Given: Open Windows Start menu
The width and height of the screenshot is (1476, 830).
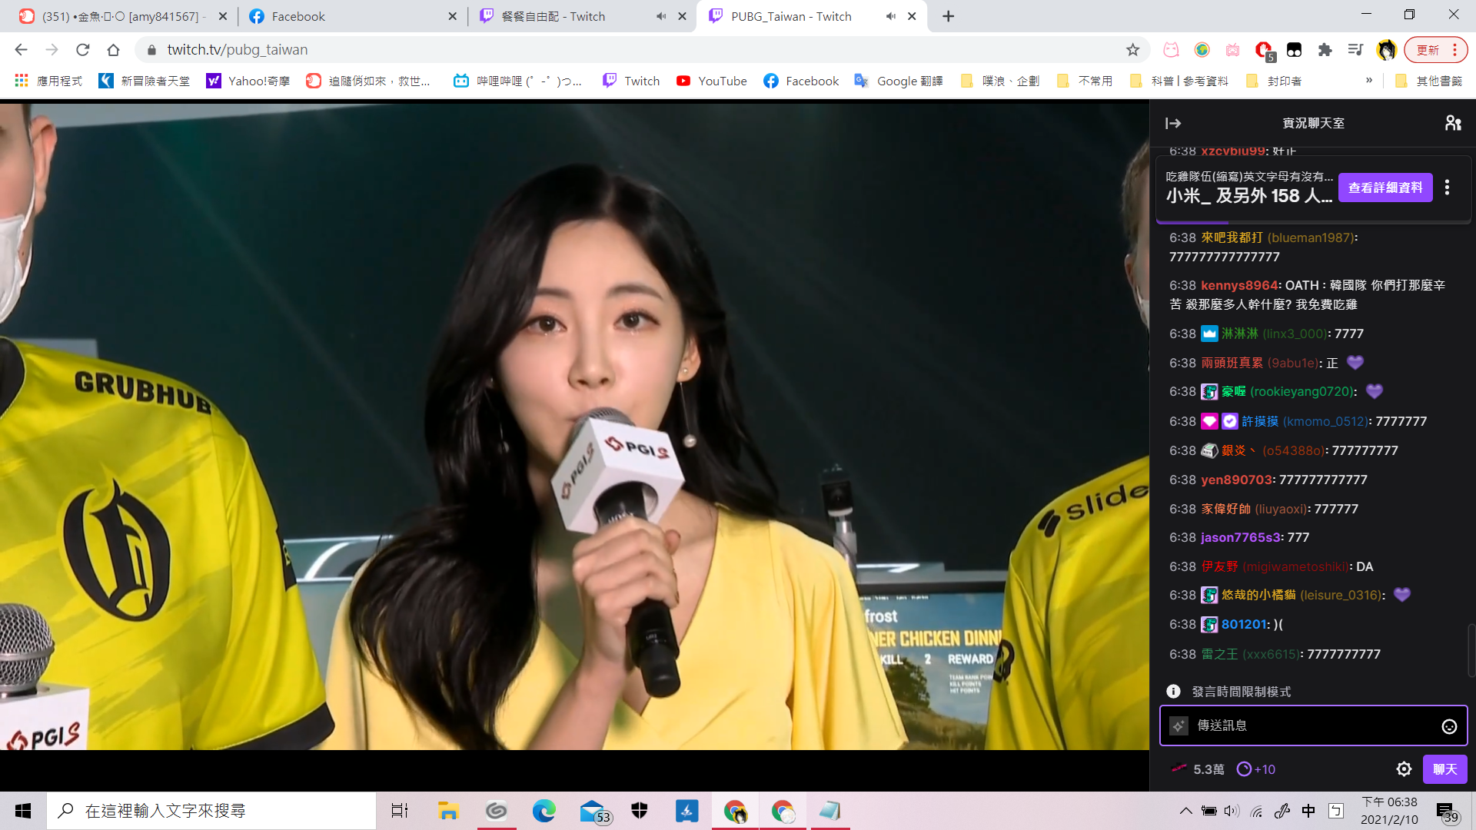Looking at the screenshot, I should coord(23,811).
